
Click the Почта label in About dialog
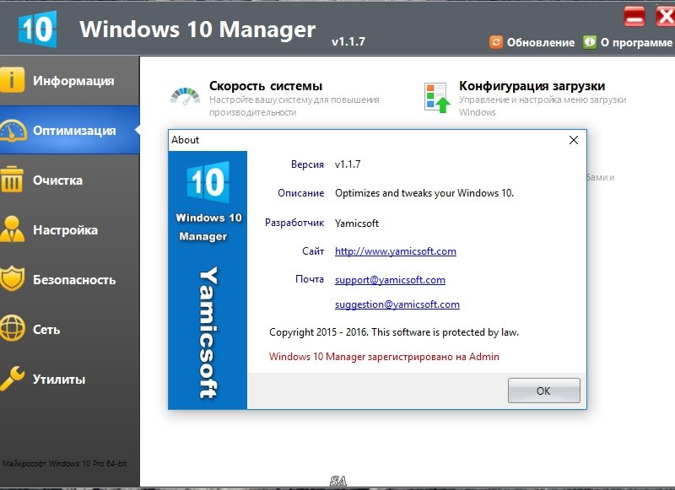click(310, 279)
